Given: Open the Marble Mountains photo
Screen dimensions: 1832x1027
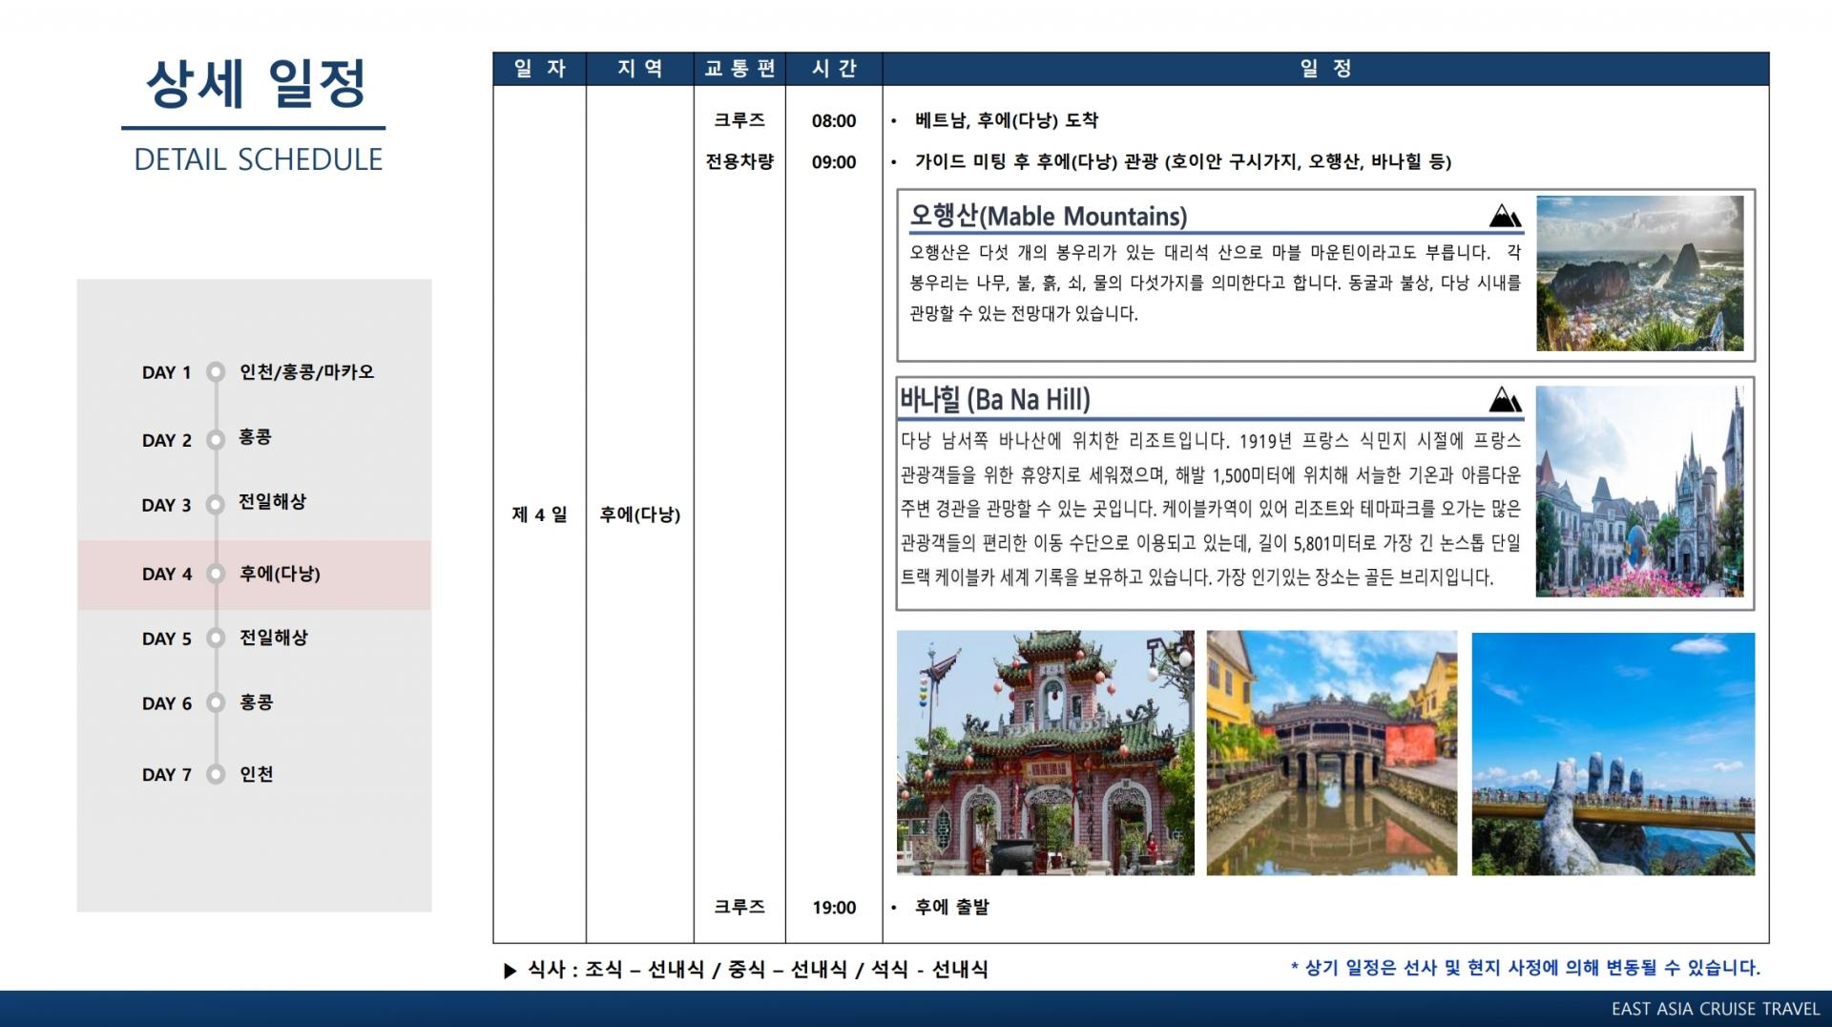Looking at the screenshot, I should click(x=1639, y=273).
